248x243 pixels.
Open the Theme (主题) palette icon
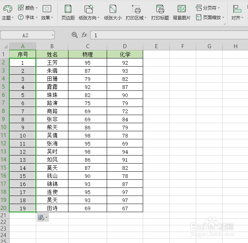coord(7,9)
